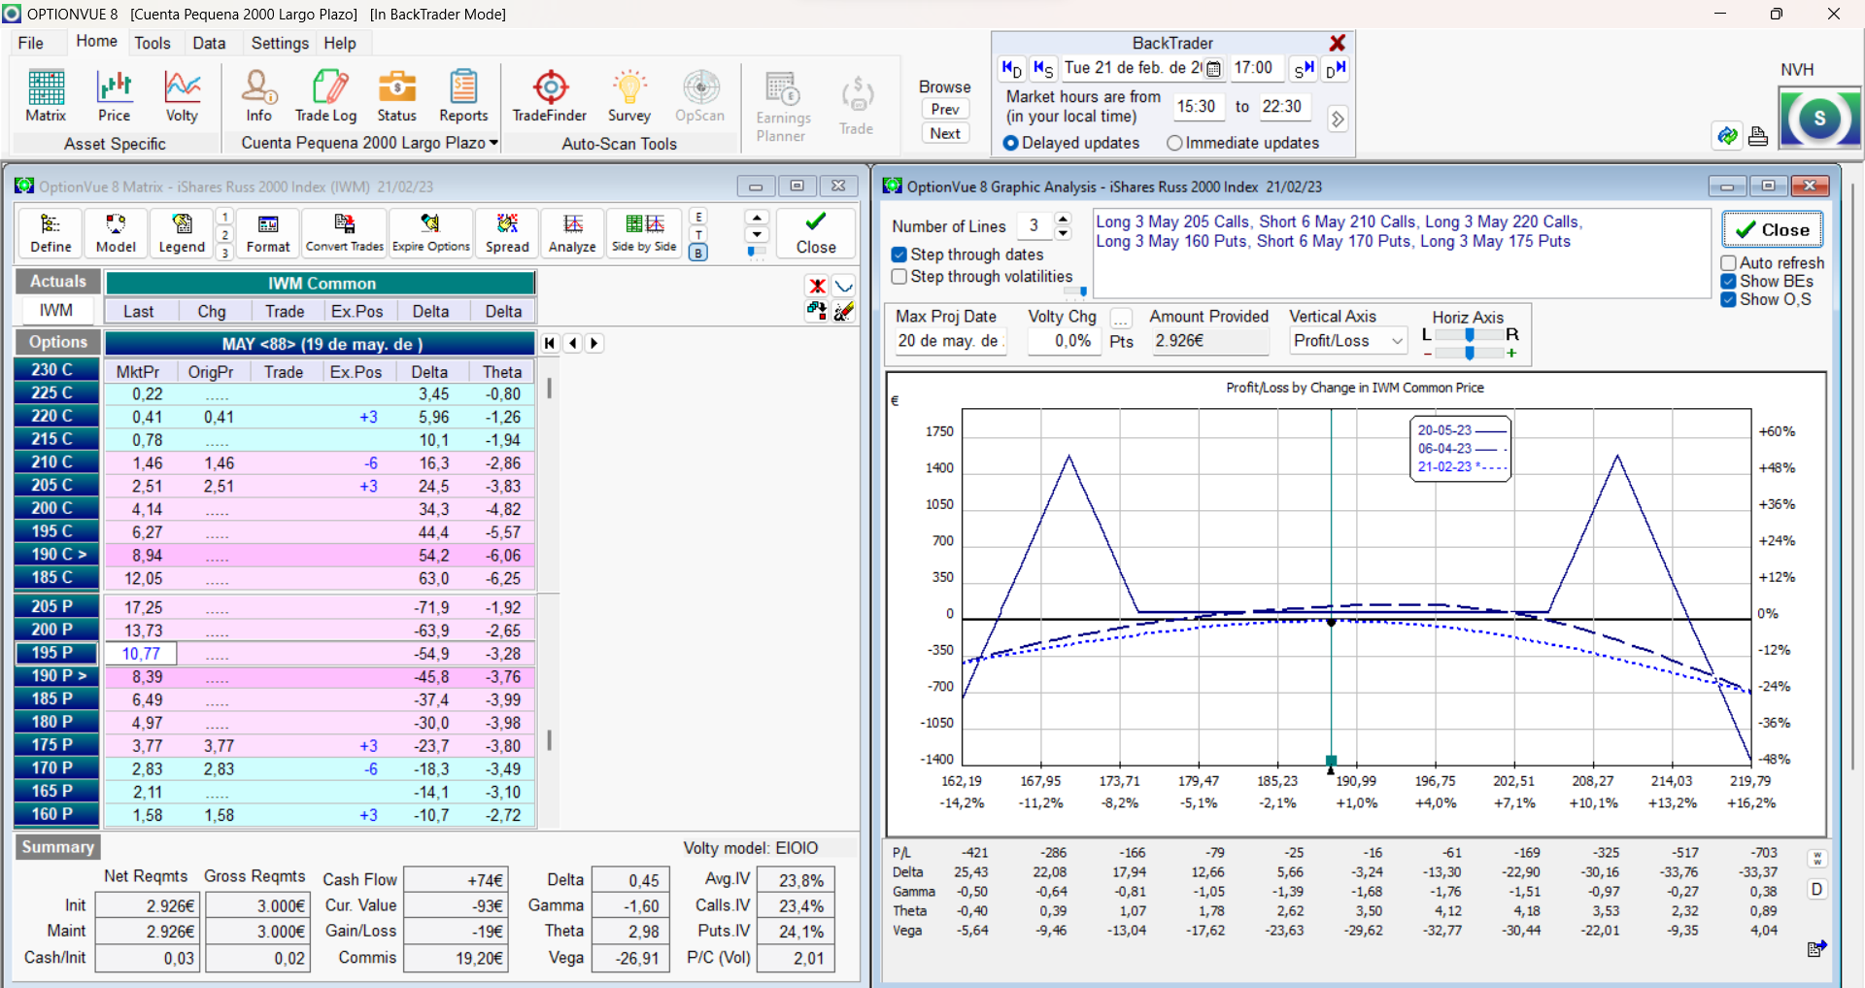The height and width of the screenshot is (988, 1865).
Task: Click Expire Options icon
Action: point(430,234)
